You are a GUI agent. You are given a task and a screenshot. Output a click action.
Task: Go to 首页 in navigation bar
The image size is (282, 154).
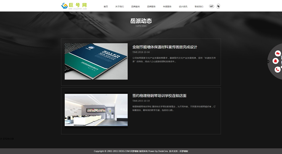(x=106, y=6)
